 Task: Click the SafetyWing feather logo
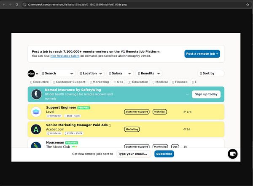pyautogui.click(x=36, y=94)
